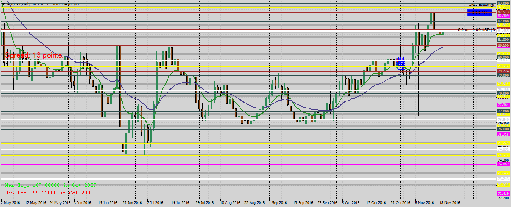Screen dimensions: 511x207
Task: Click the OHLC values '81.281 81.538 81.134 81.385'
Action: [x=56, y=4]
